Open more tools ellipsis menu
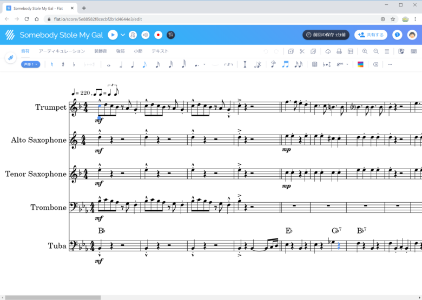 click(x=390, y=64)
